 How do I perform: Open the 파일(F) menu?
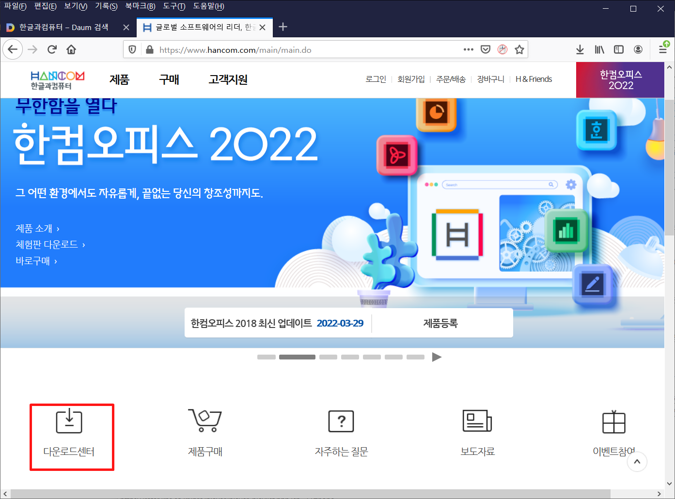click(15, 6)
